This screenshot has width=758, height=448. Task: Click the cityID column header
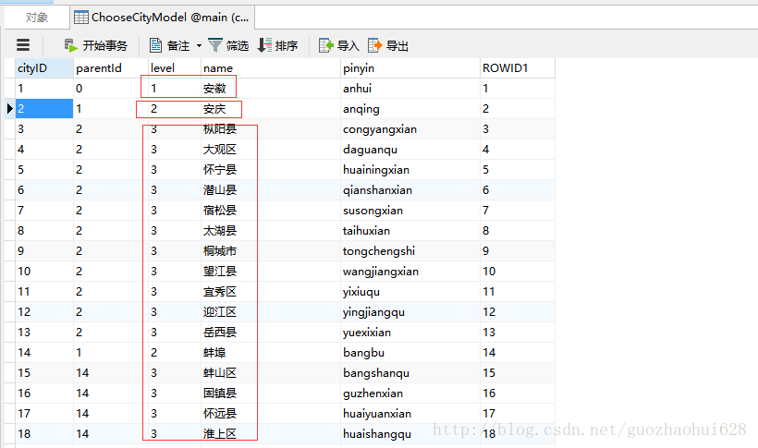coord(44,68)
